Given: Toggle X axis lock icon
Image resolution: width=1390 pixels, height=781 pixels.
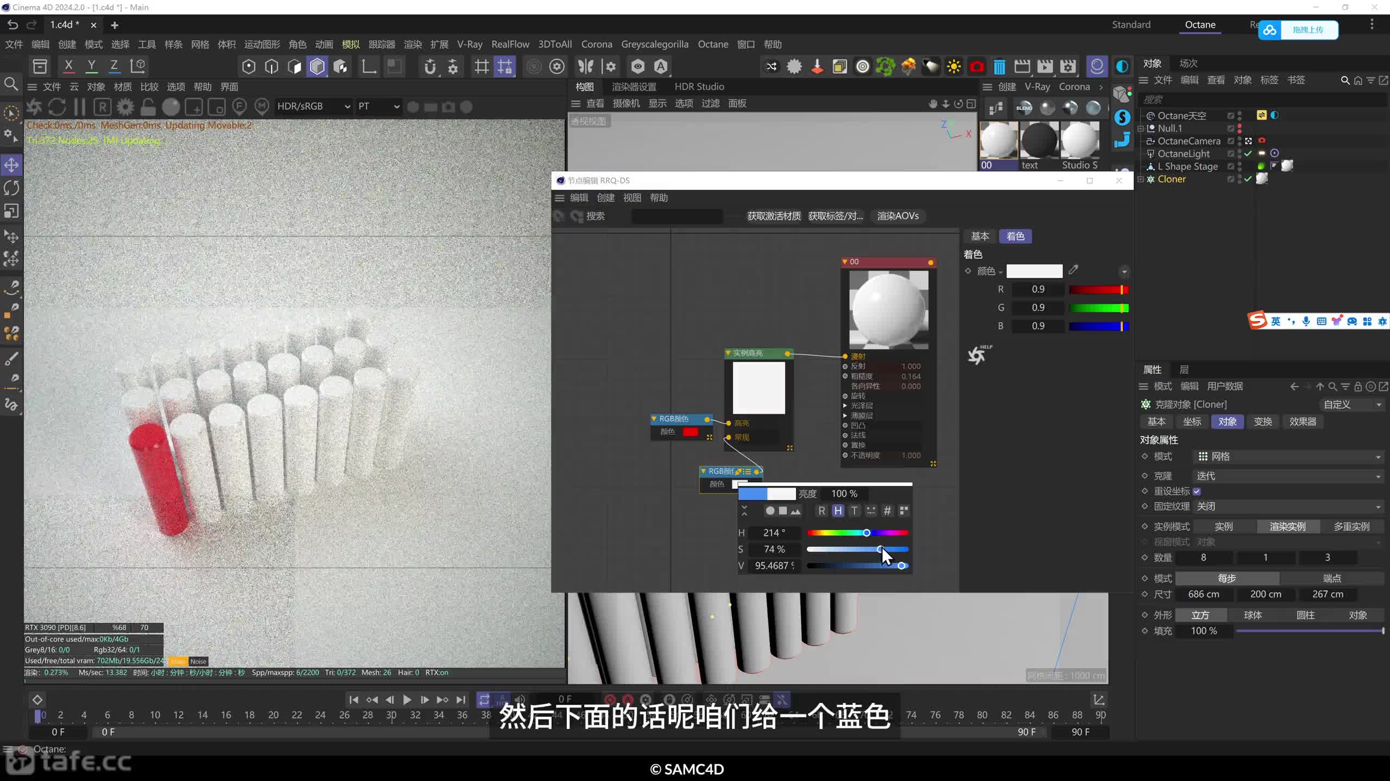Looking at the screenshot, I should pos(68,66).
